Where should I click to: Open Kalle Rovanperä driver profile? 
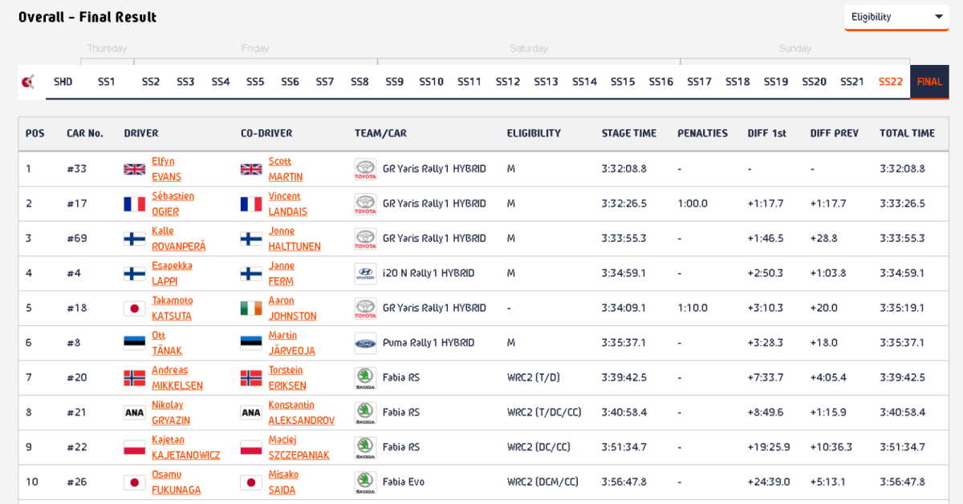click(178, 239)
